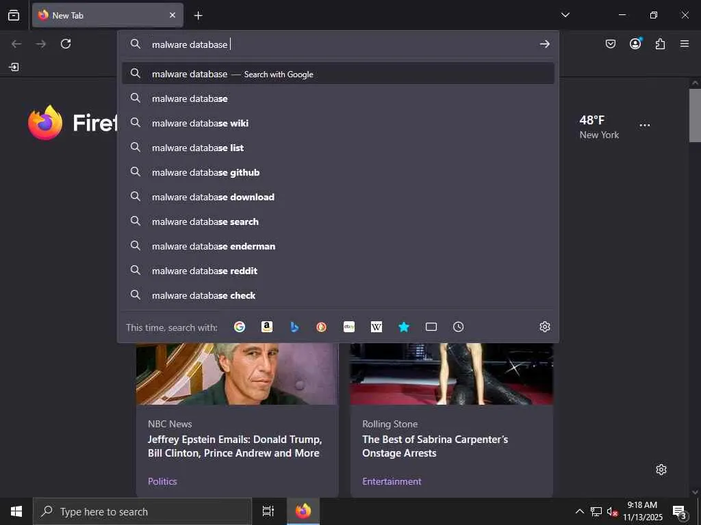Image resolution: width=701 pixels, height=525 pixels.
Task: Click the Rolling Stone story thumbnail image
Action: coord(452,374)
